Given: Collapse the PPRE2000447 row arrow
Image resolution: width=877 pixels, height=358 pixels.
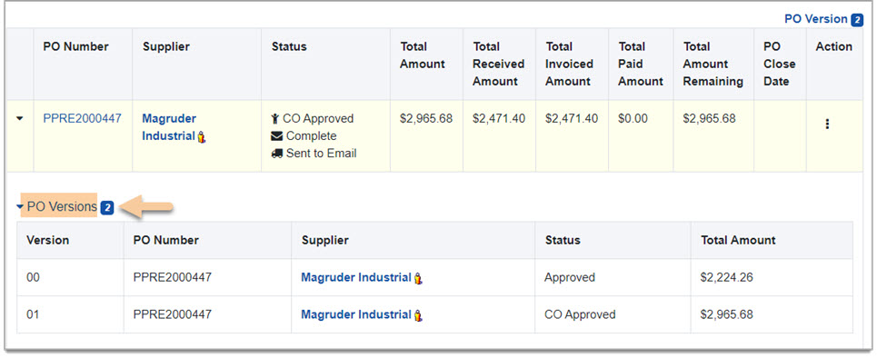Looking at the screenshot, I should (20, 119).
